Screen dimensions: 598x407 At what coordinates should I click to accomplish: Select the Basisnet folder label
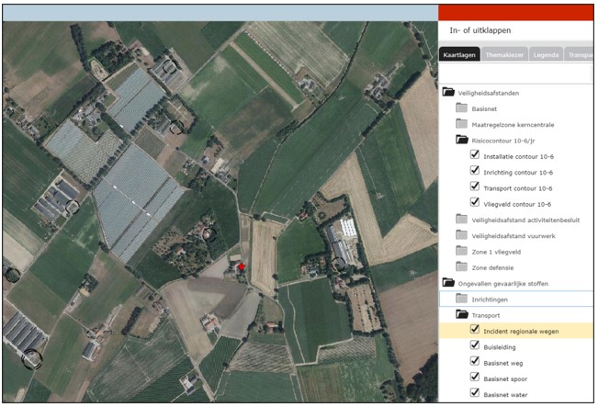tap(484, 109)
